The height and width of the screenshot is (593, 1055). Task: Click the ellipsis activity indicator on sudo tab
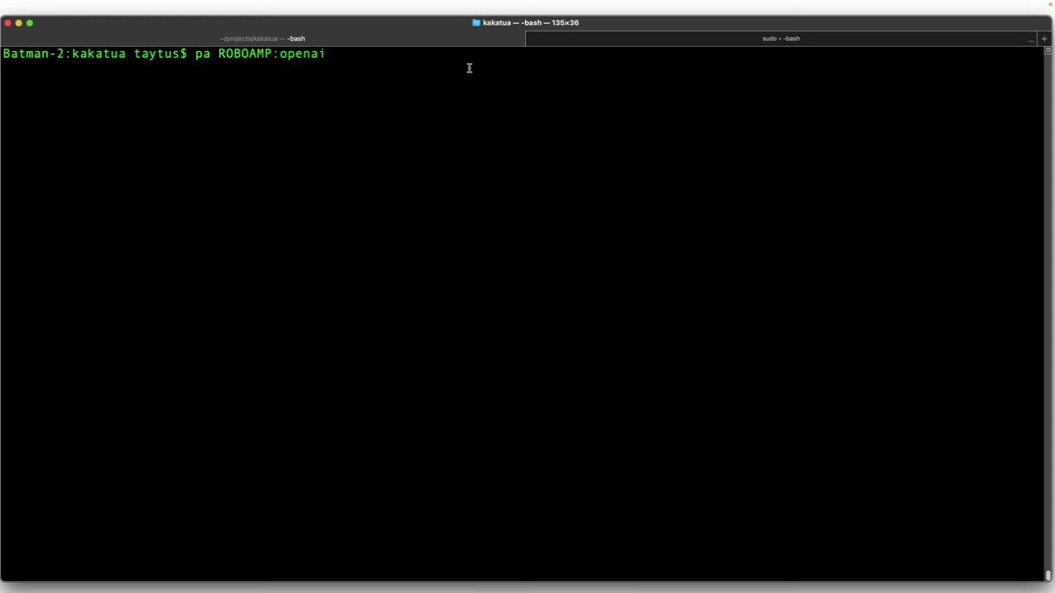click(x=1030, y=40)
